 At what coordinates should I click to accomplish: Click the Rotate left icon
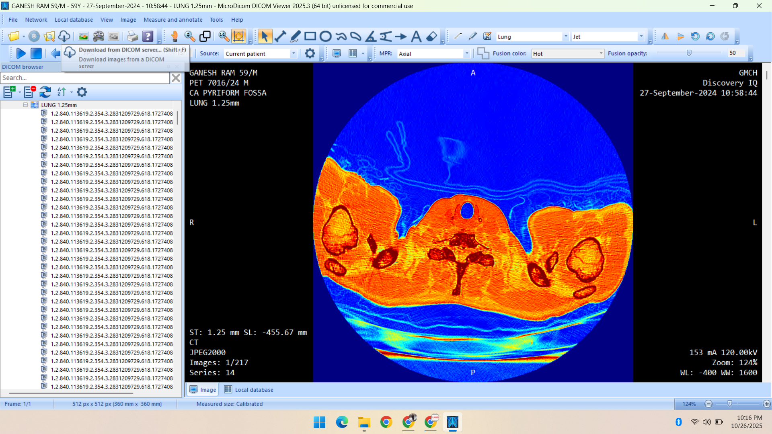[x=695, y=37]
